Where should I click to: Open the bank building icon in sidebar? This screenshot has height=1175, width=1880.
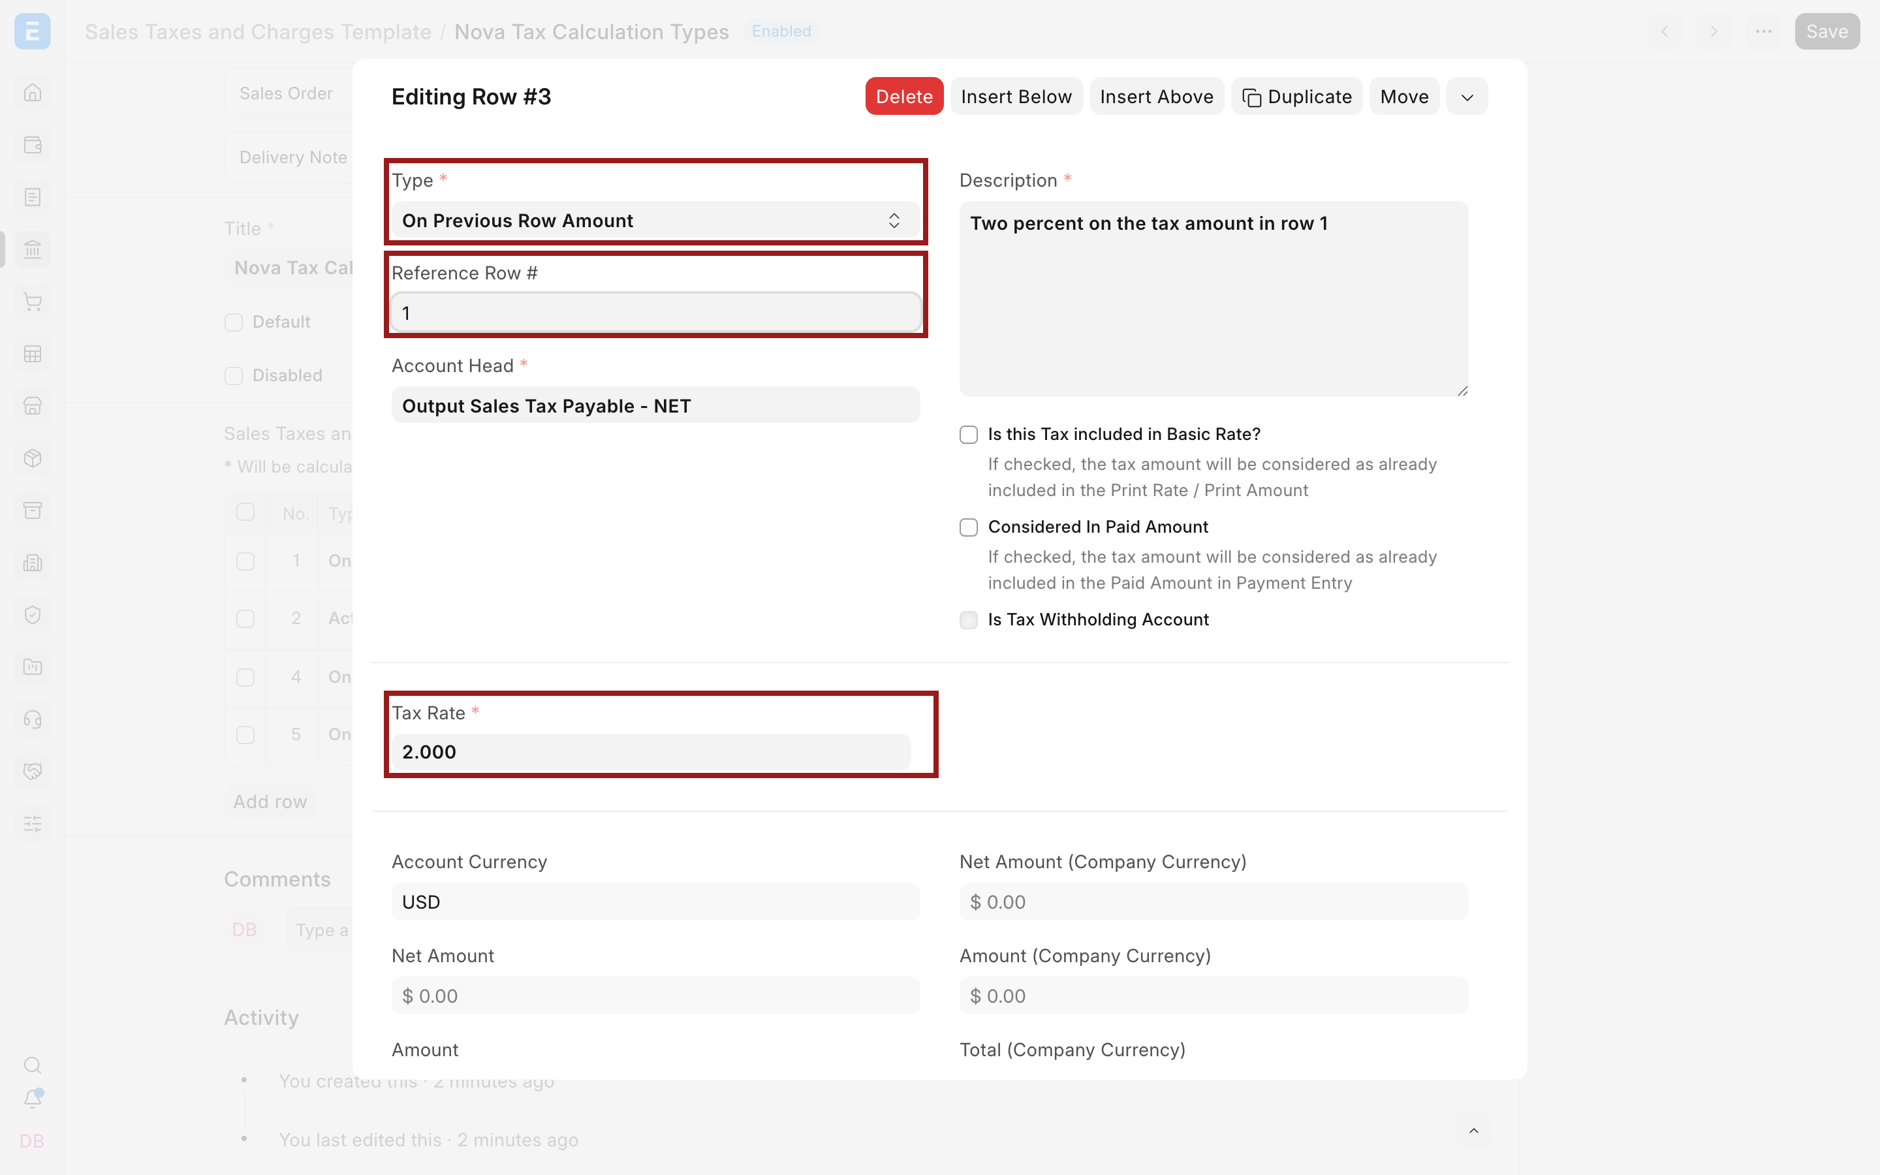coord(33,249)
